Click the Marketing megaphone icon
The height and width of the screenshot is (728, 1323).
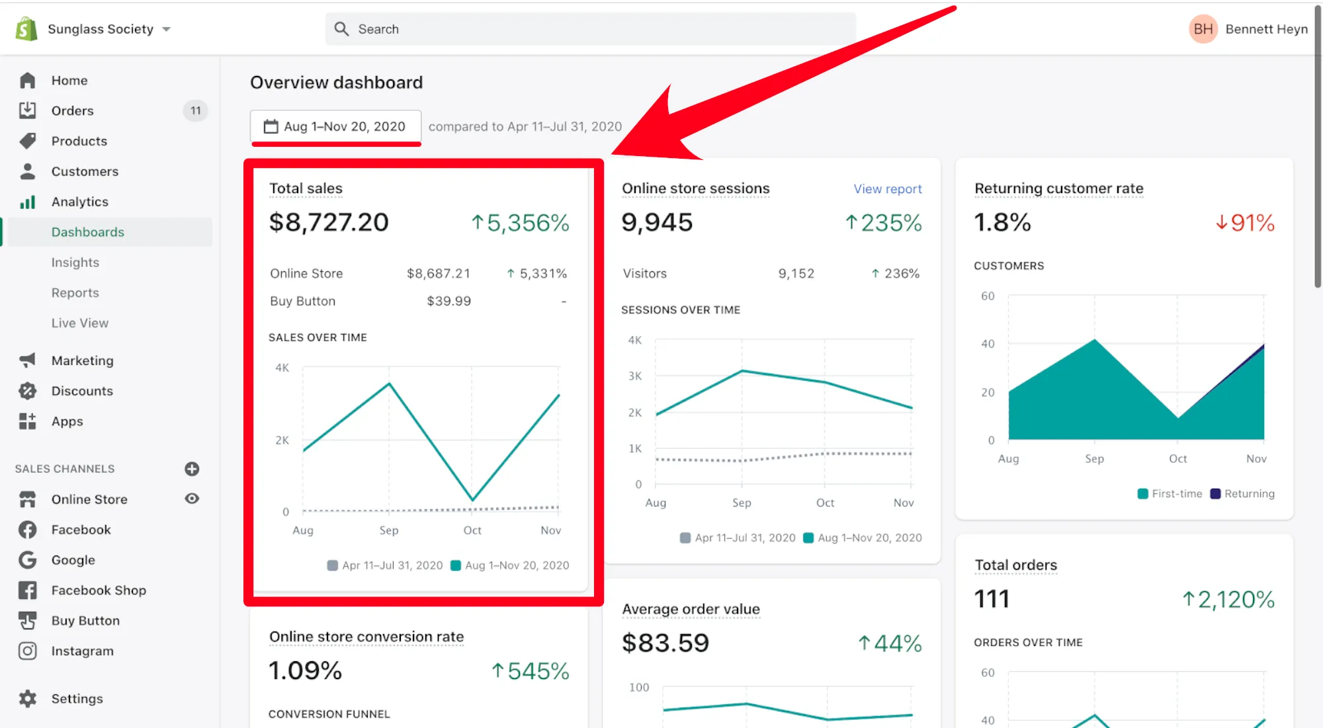[x=27, y=360]
